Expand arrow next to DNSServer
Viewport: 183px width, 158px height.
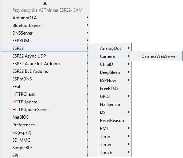(87, 33)
